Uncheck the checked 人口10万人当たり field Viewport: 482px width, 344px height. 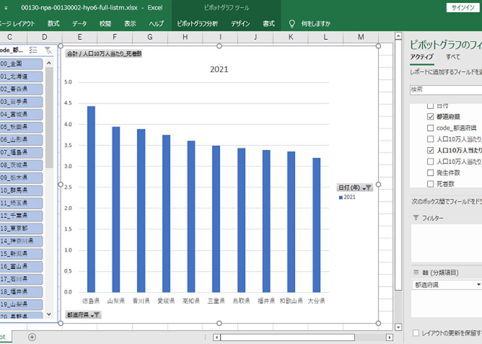pos(430,150)
